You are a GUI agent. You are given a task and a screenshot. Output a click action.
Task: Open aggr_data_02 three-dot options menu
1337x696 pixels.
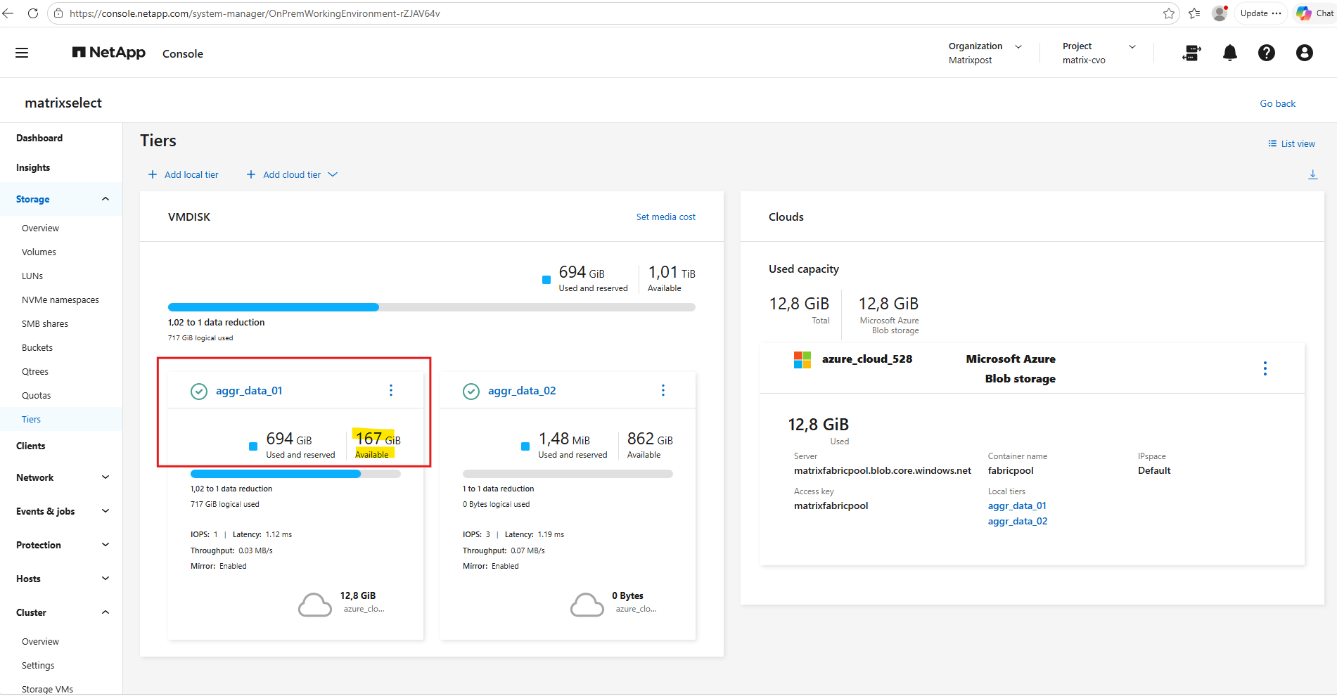pos(663,390)
